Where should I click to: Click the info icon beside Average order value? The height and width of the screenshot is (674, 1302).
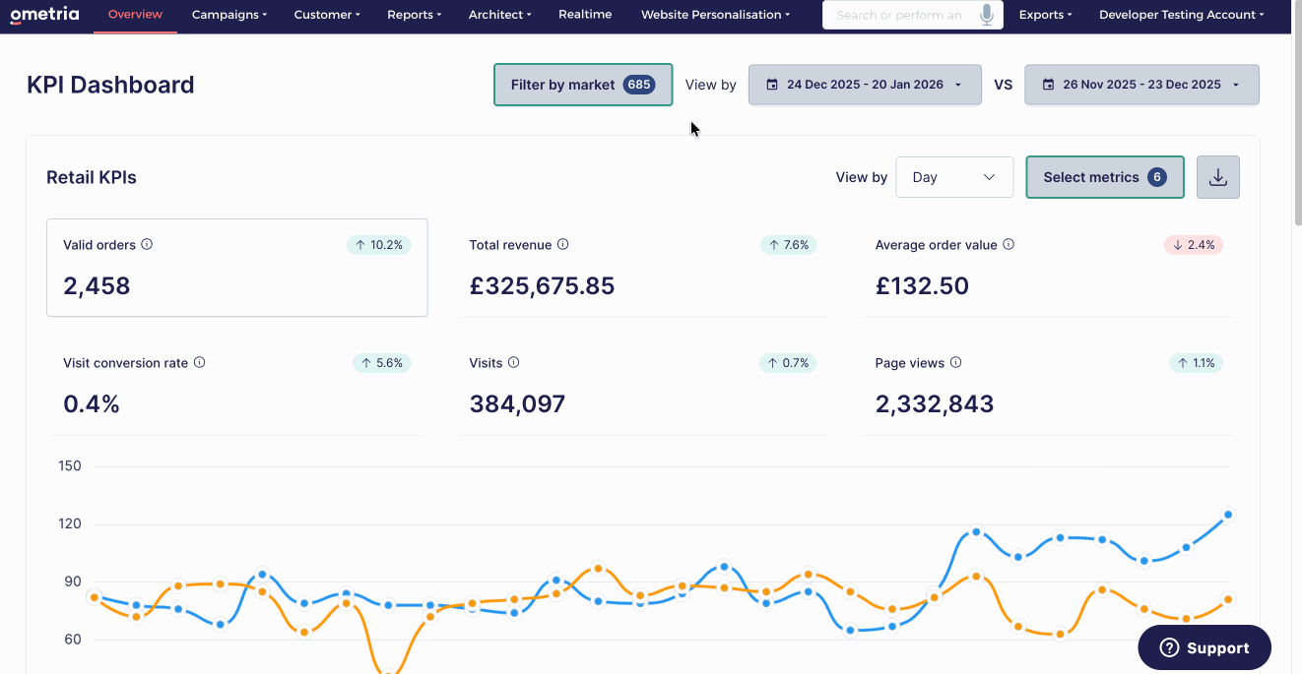(1008, 244)
